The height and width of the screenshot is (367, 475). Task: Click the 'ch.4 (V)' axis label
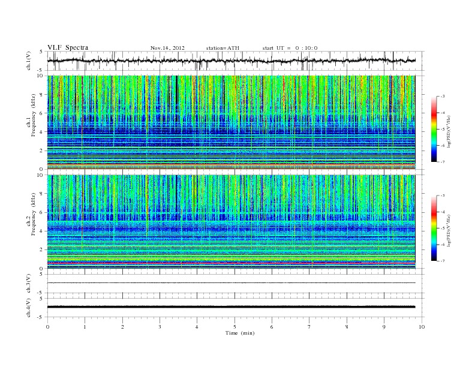[x=29, y=308]
